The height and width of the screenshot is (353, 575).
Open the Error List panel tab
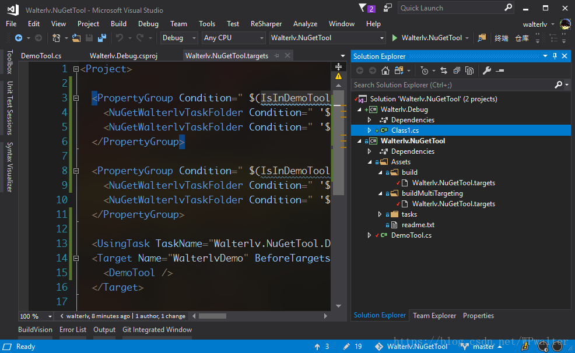tap(73, 330)
